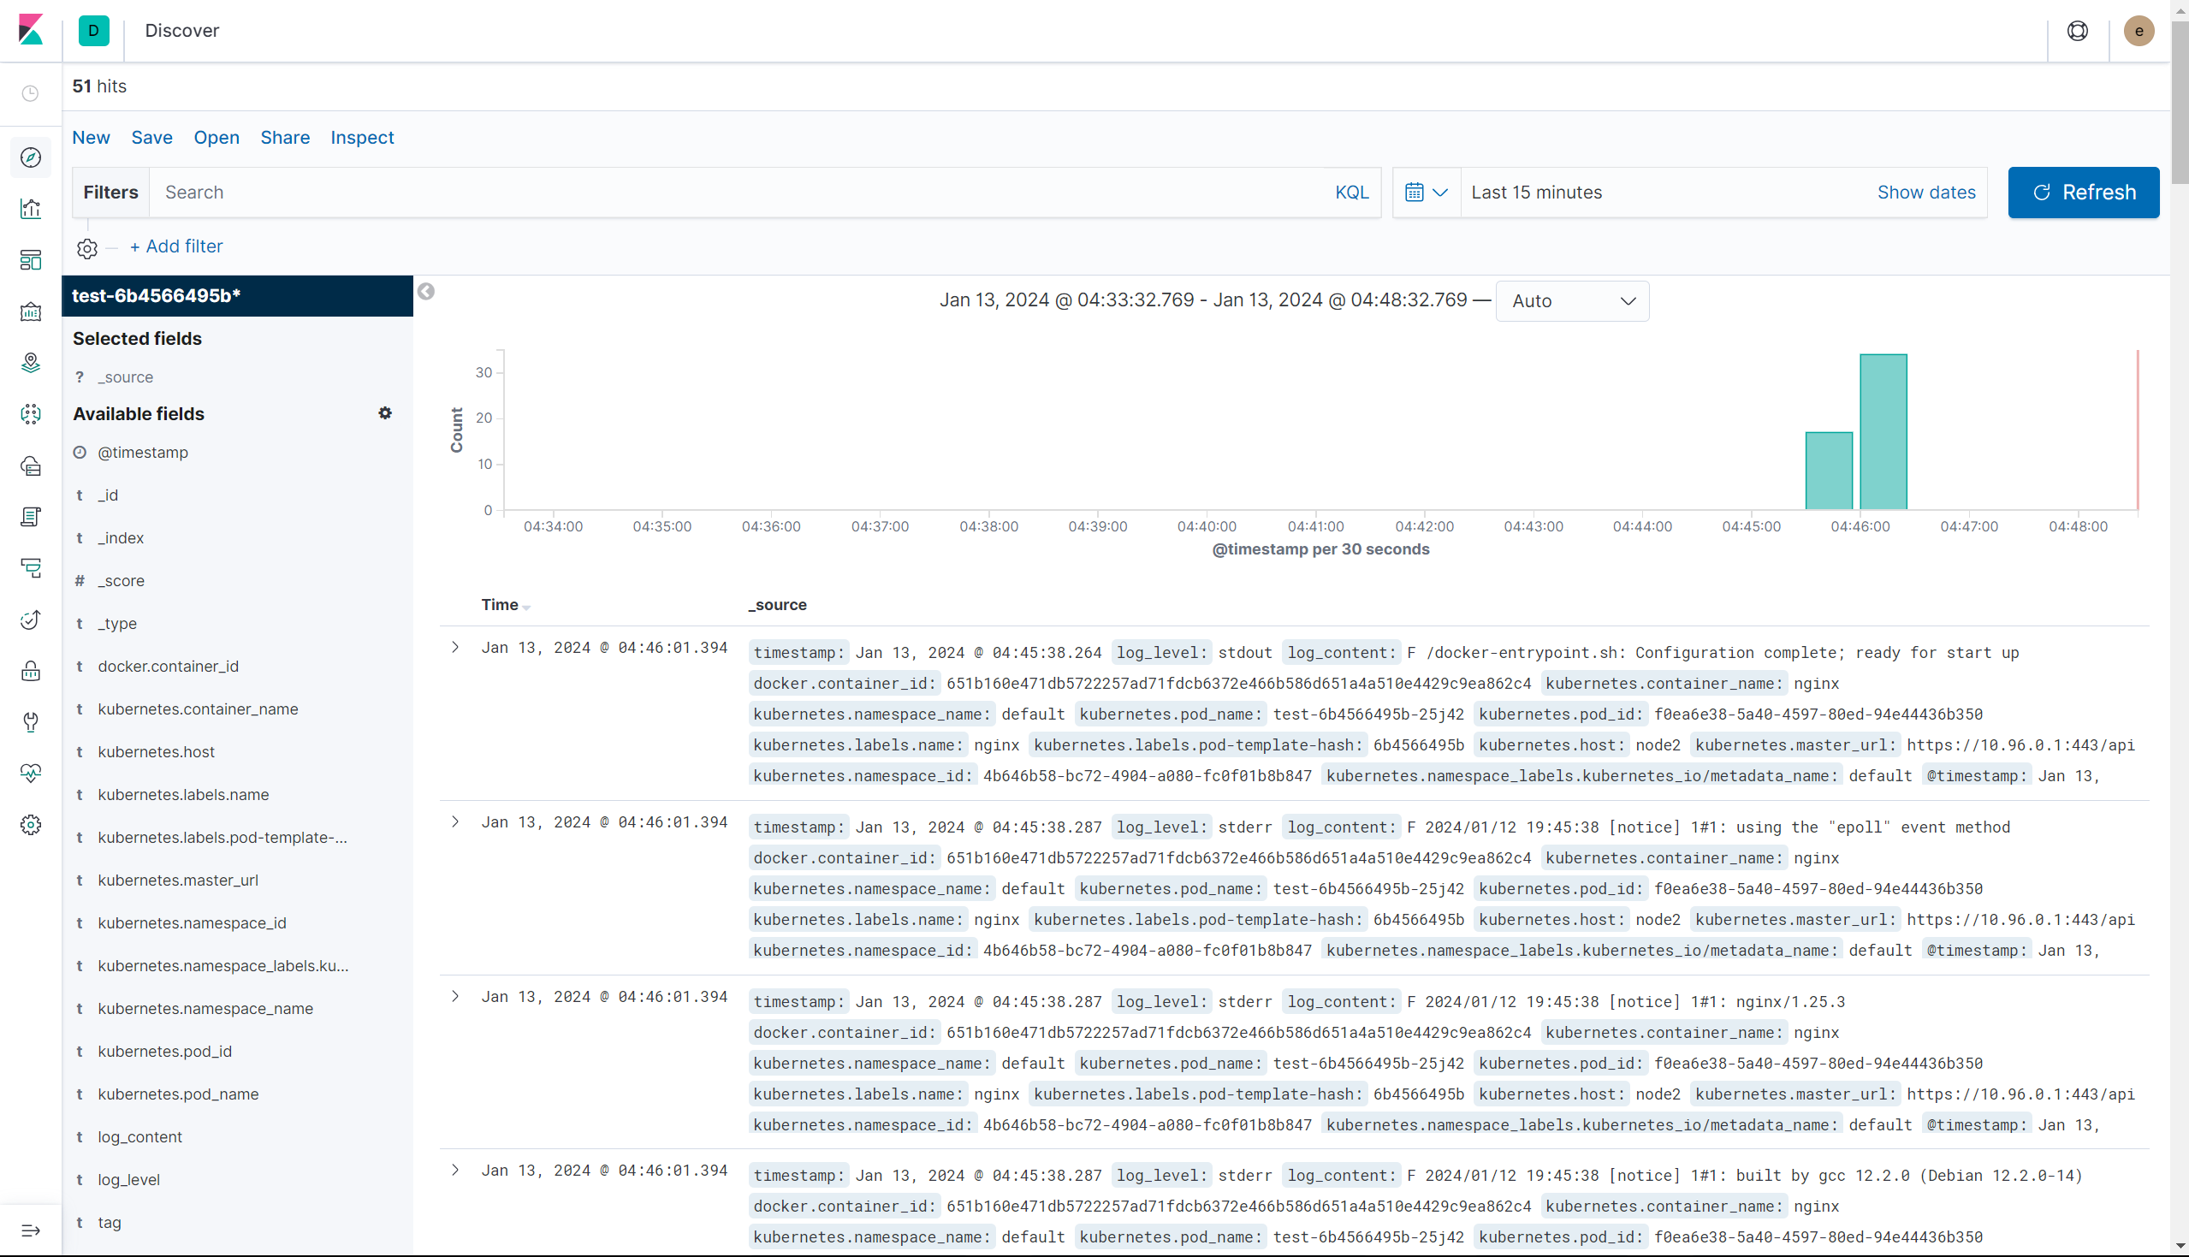The height and width of the screenshot is (1257, 2189).
Task: Open the Visualize app in sidebar
Action: point(31,209)
